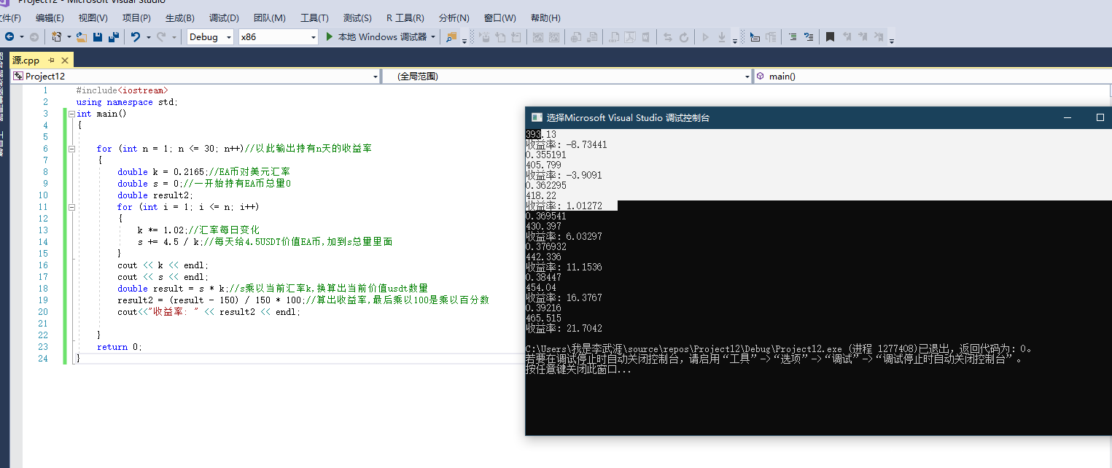Click the display member list icon
Image resolution: width=1112 pixels, height=468 pixels.
[x=755, y=36]
